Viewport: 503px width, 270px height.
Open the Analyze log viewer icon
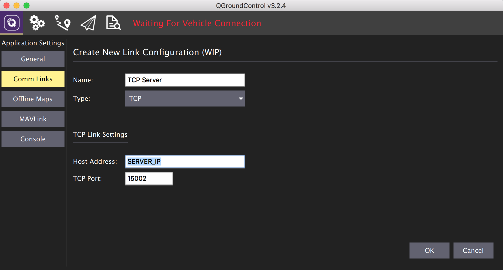tap(113, 23)
